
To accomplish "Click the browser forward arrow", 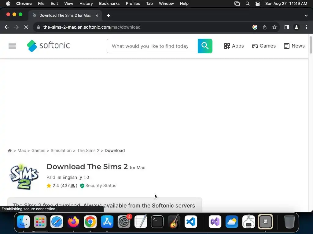I will (17, 27).
